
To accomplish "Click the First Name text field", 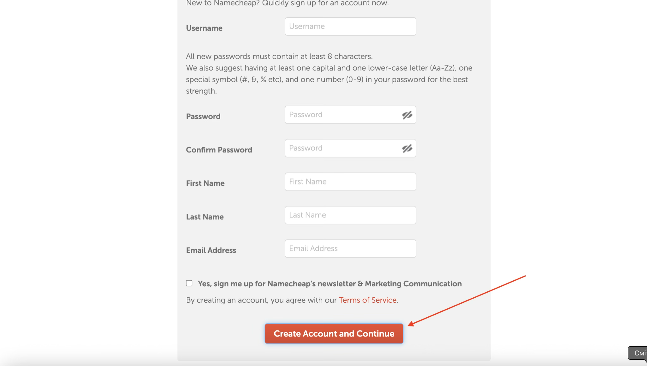I will [x=350, y=182].
